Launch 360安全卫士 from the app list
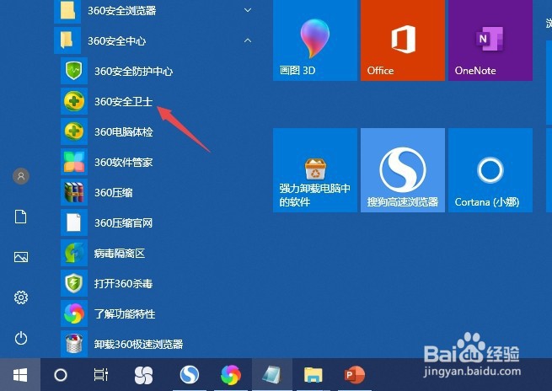This screenshot has height=391, width=552. click(x=123, y=101)
